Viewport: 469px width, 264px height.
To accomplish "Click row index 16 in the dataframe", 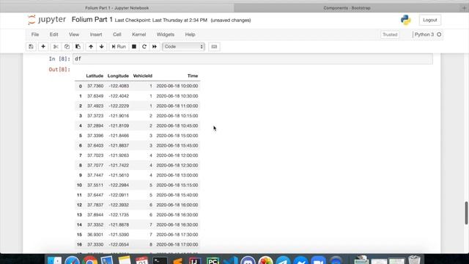I will coord(79,244).
